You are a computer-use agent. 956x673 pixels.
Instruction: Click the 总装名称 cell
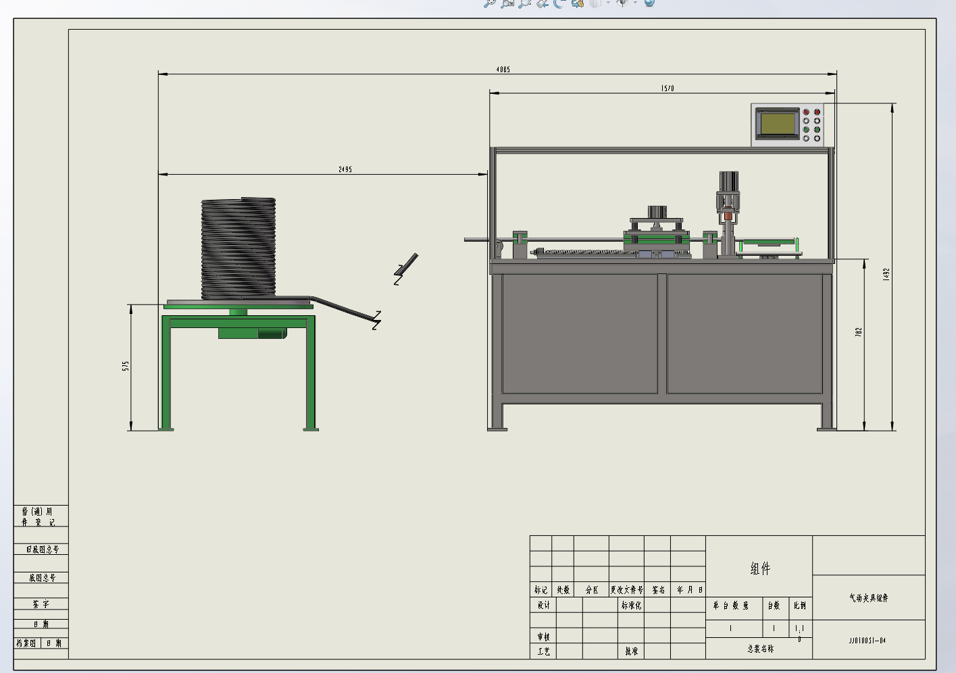[760, 649]
